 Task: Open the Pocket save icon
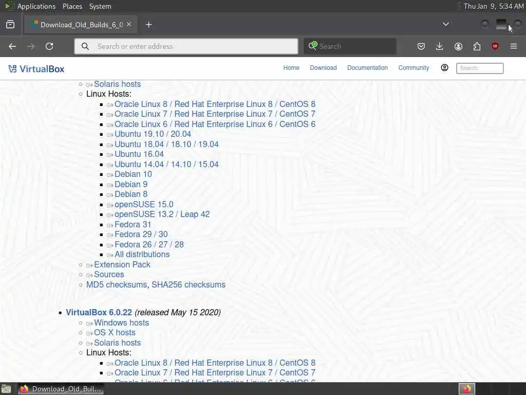click(x=421, y=46)
